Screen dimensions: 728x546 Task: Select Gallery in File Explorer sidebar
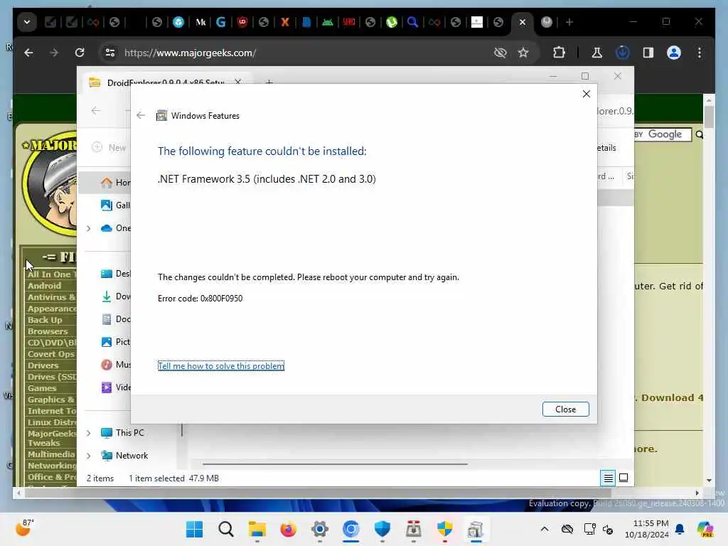(x=116, y=205)
